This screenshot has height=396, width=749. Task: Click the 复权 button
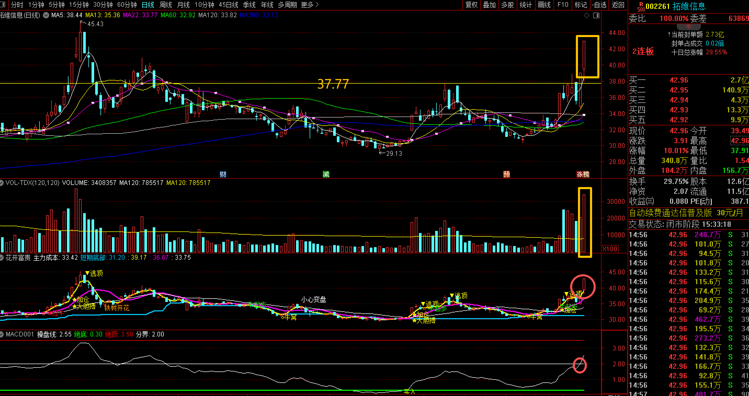tap(471, 5)
